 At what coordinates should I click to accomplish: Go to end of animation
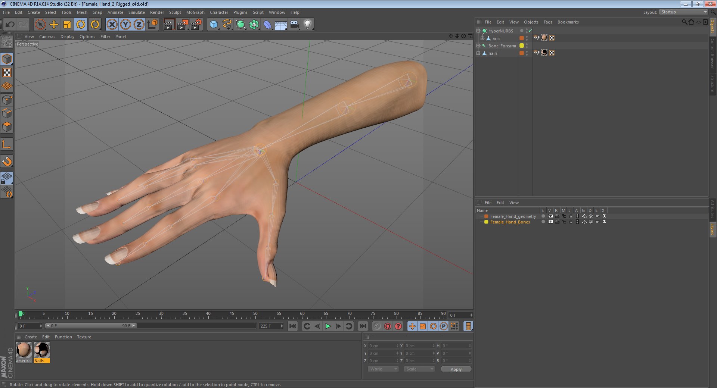[x=363, y=326]
